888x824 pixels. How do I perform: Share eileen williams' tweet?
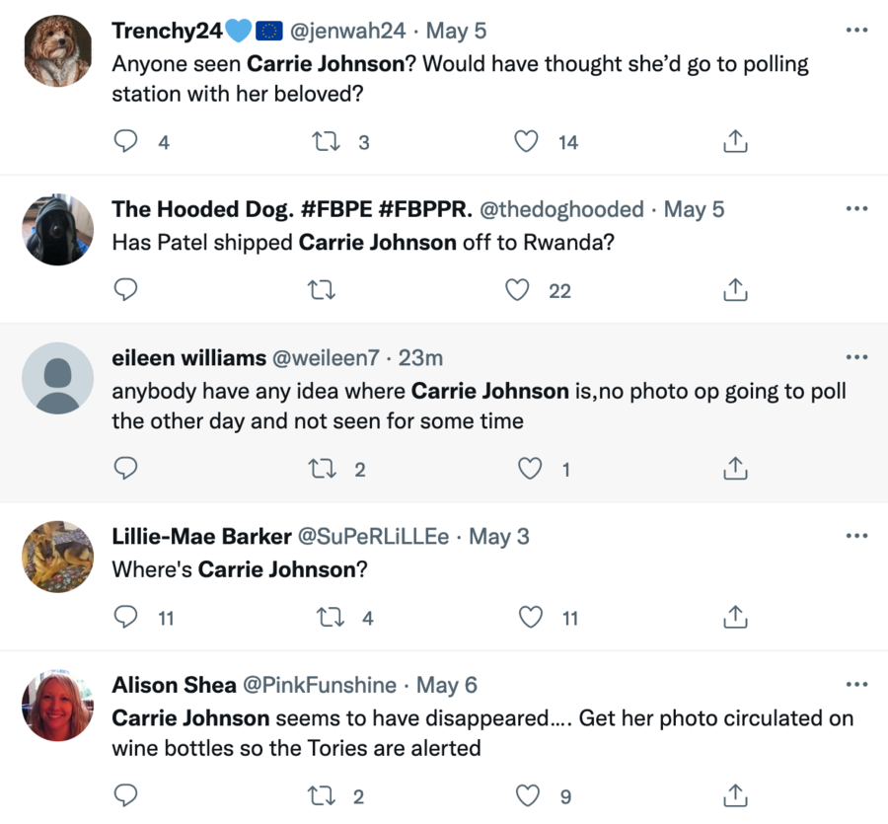coord(735,469)
